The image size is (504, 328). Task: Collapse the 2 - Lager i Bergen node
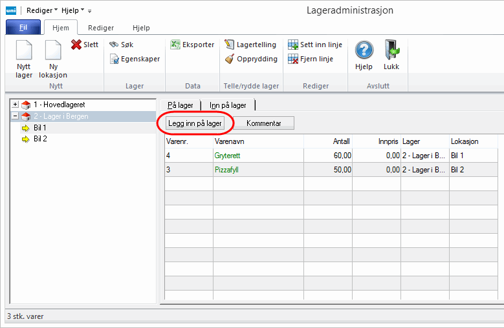pyautogui.click(x=16, y=116)
